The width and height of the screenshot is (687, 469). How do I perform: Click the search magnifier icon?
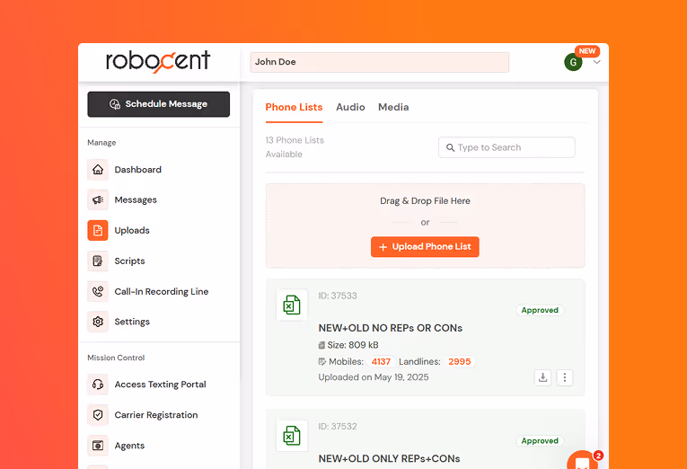point(450,147)
